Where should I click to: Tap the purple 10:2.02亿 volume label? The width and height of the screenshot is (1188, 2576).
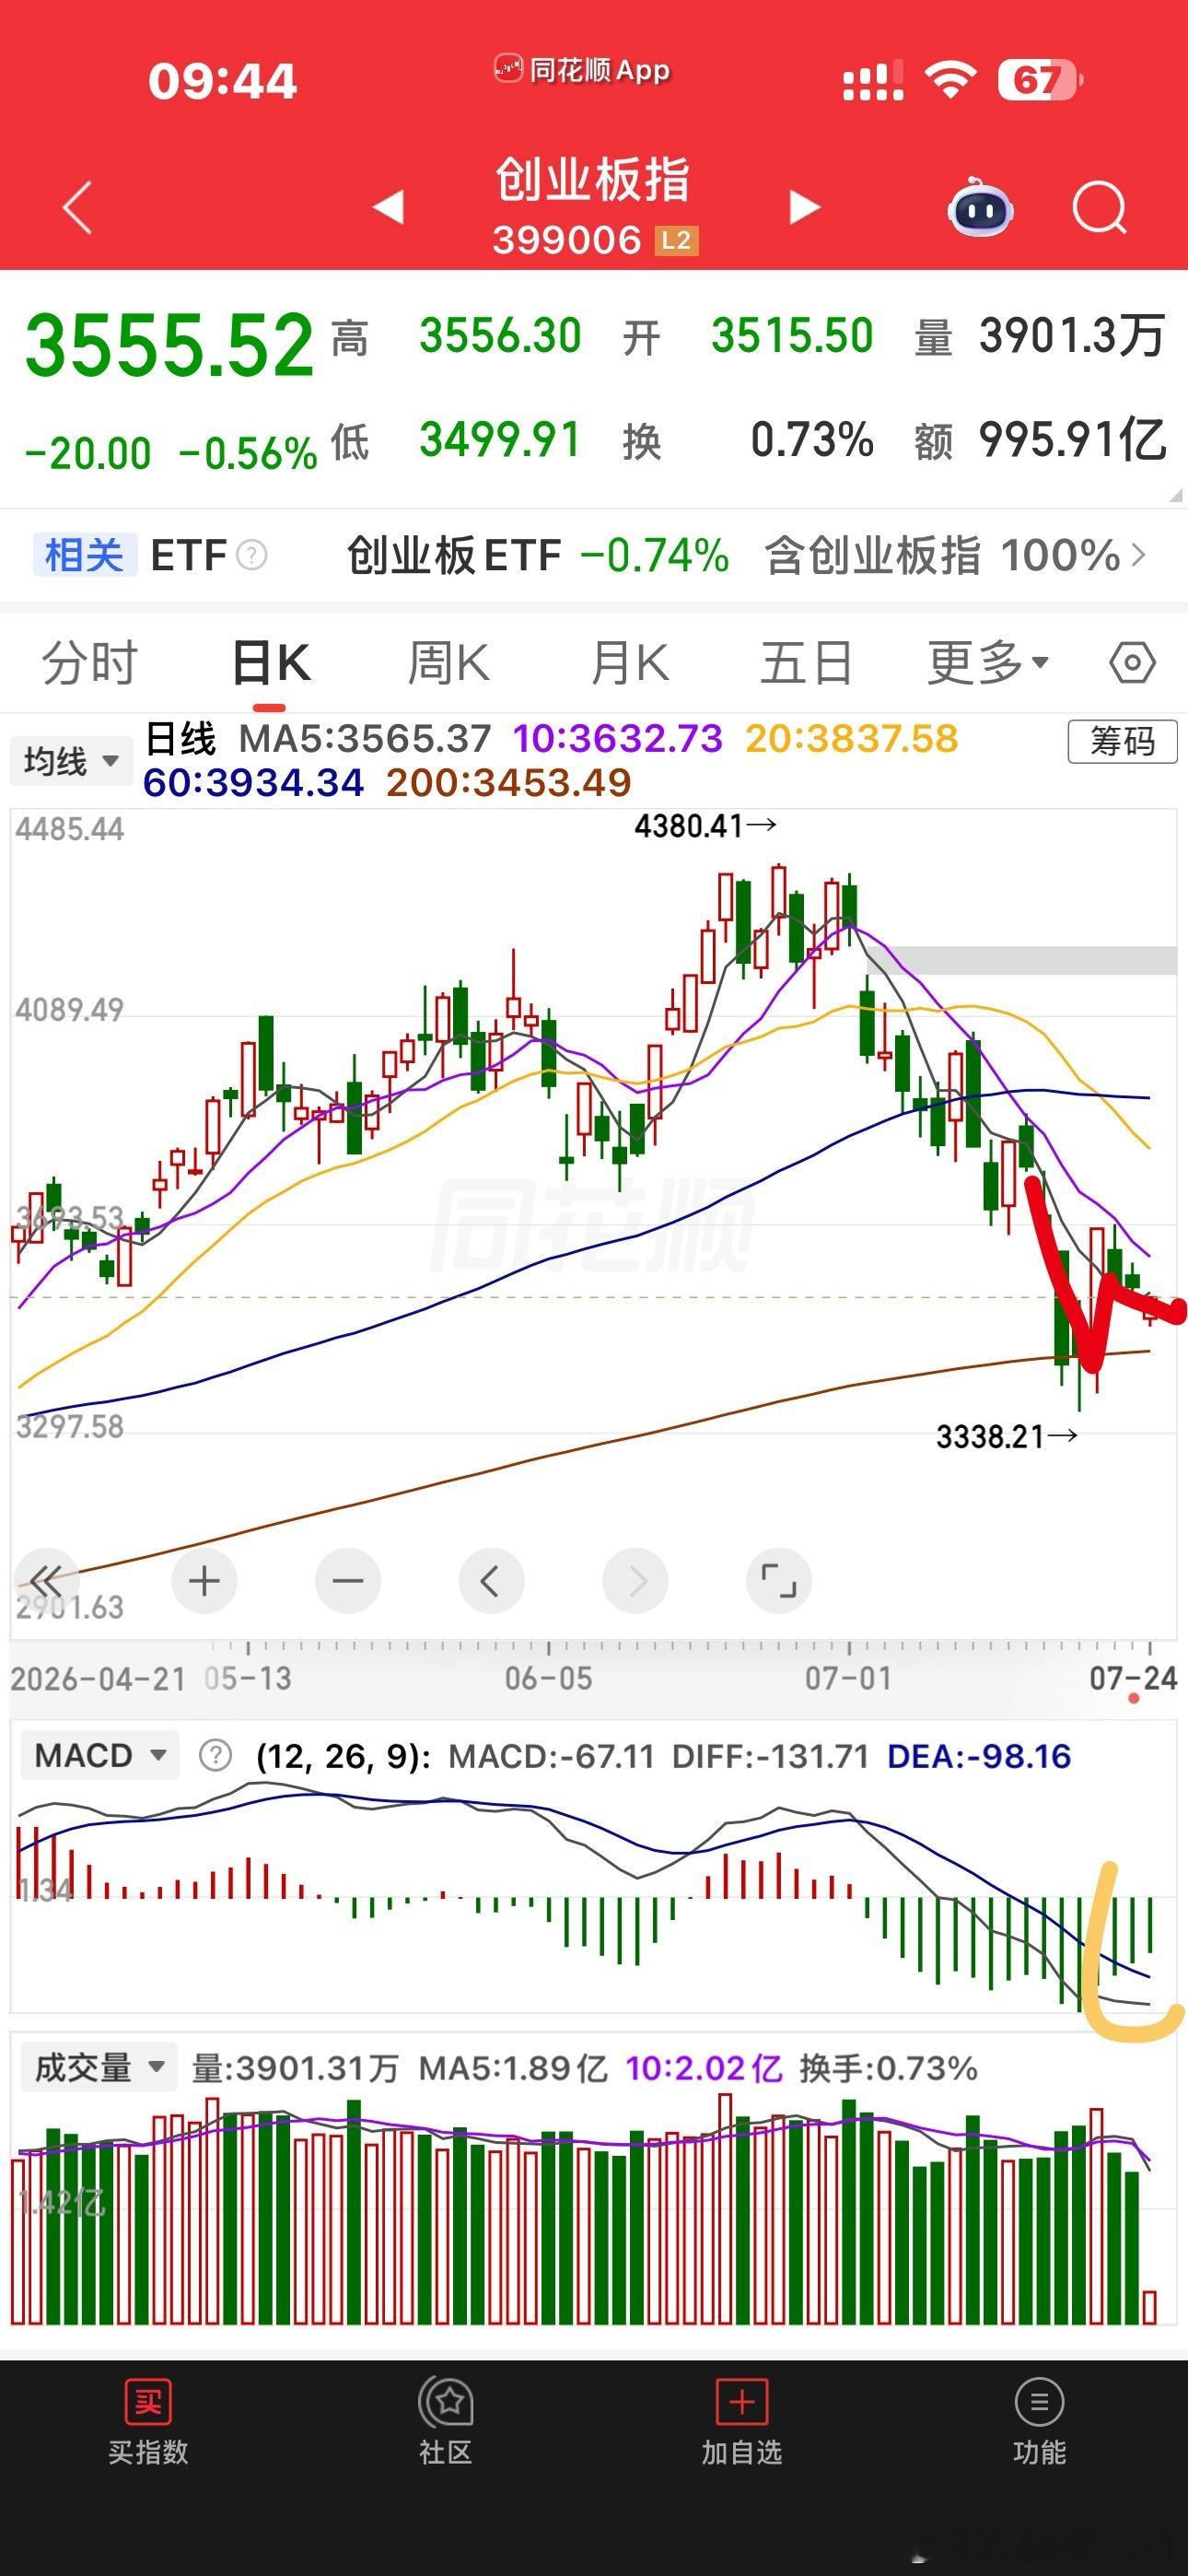704,2068
